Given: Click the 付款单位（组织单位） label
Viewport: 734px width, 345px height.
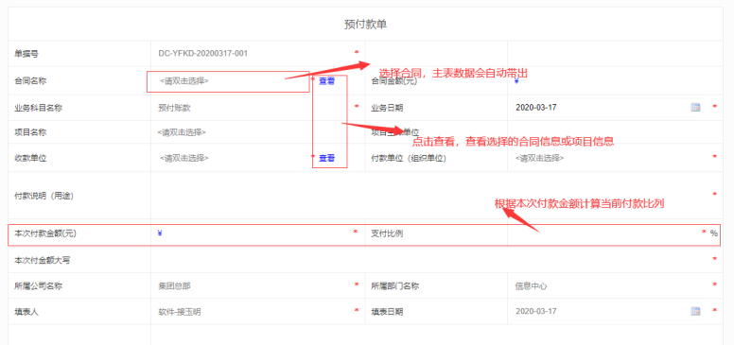Looking at the screenshot, I should 409,158.
